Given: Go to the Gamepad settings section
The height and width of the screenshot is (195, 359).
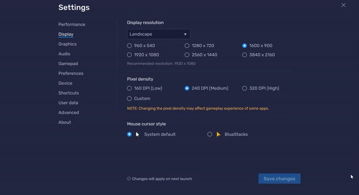Looking at the screenshot, I should pos(68,64).
